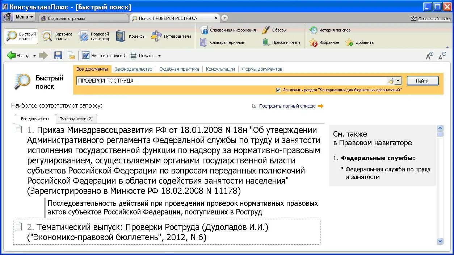The width and height of the screenshot is (454, 255).
Task: Decrease the font size
Action: point(442,56)
